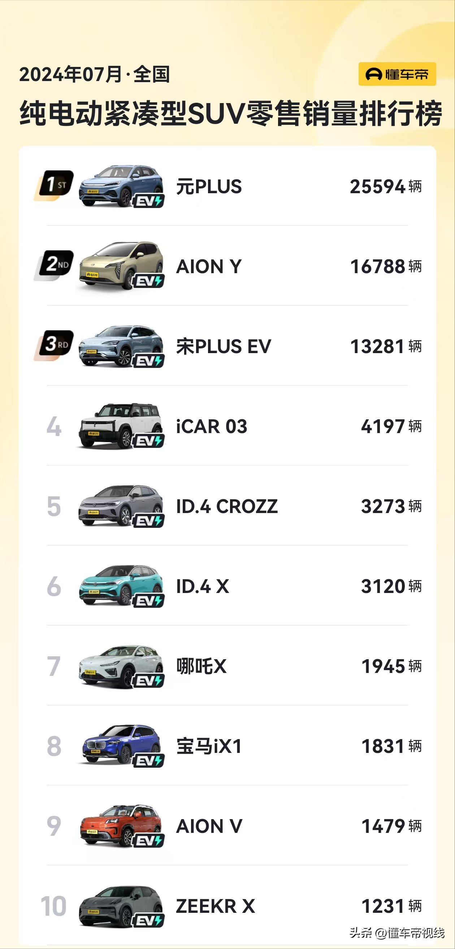The height and width of the screenshot is (949, 455).
Task: Click the ZEEKR X model name
Action: pos(216,906)
